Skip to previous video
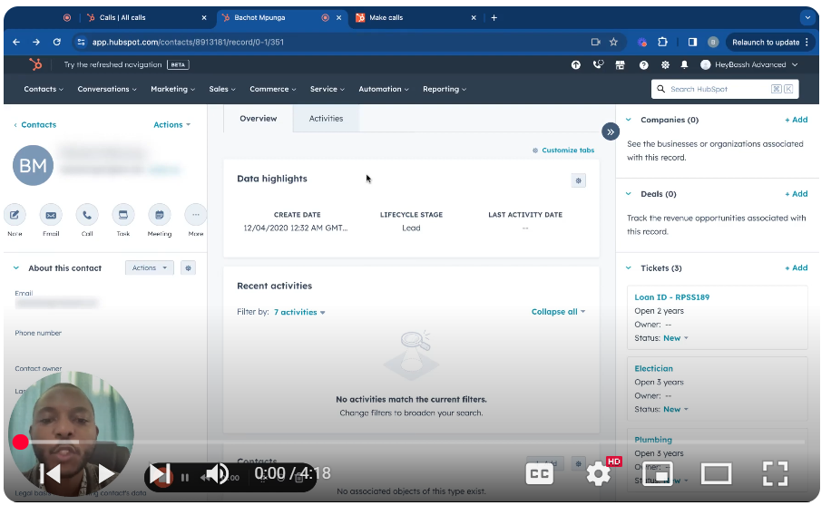This screenshot has height=515, width=831. (x=51, y=473)
